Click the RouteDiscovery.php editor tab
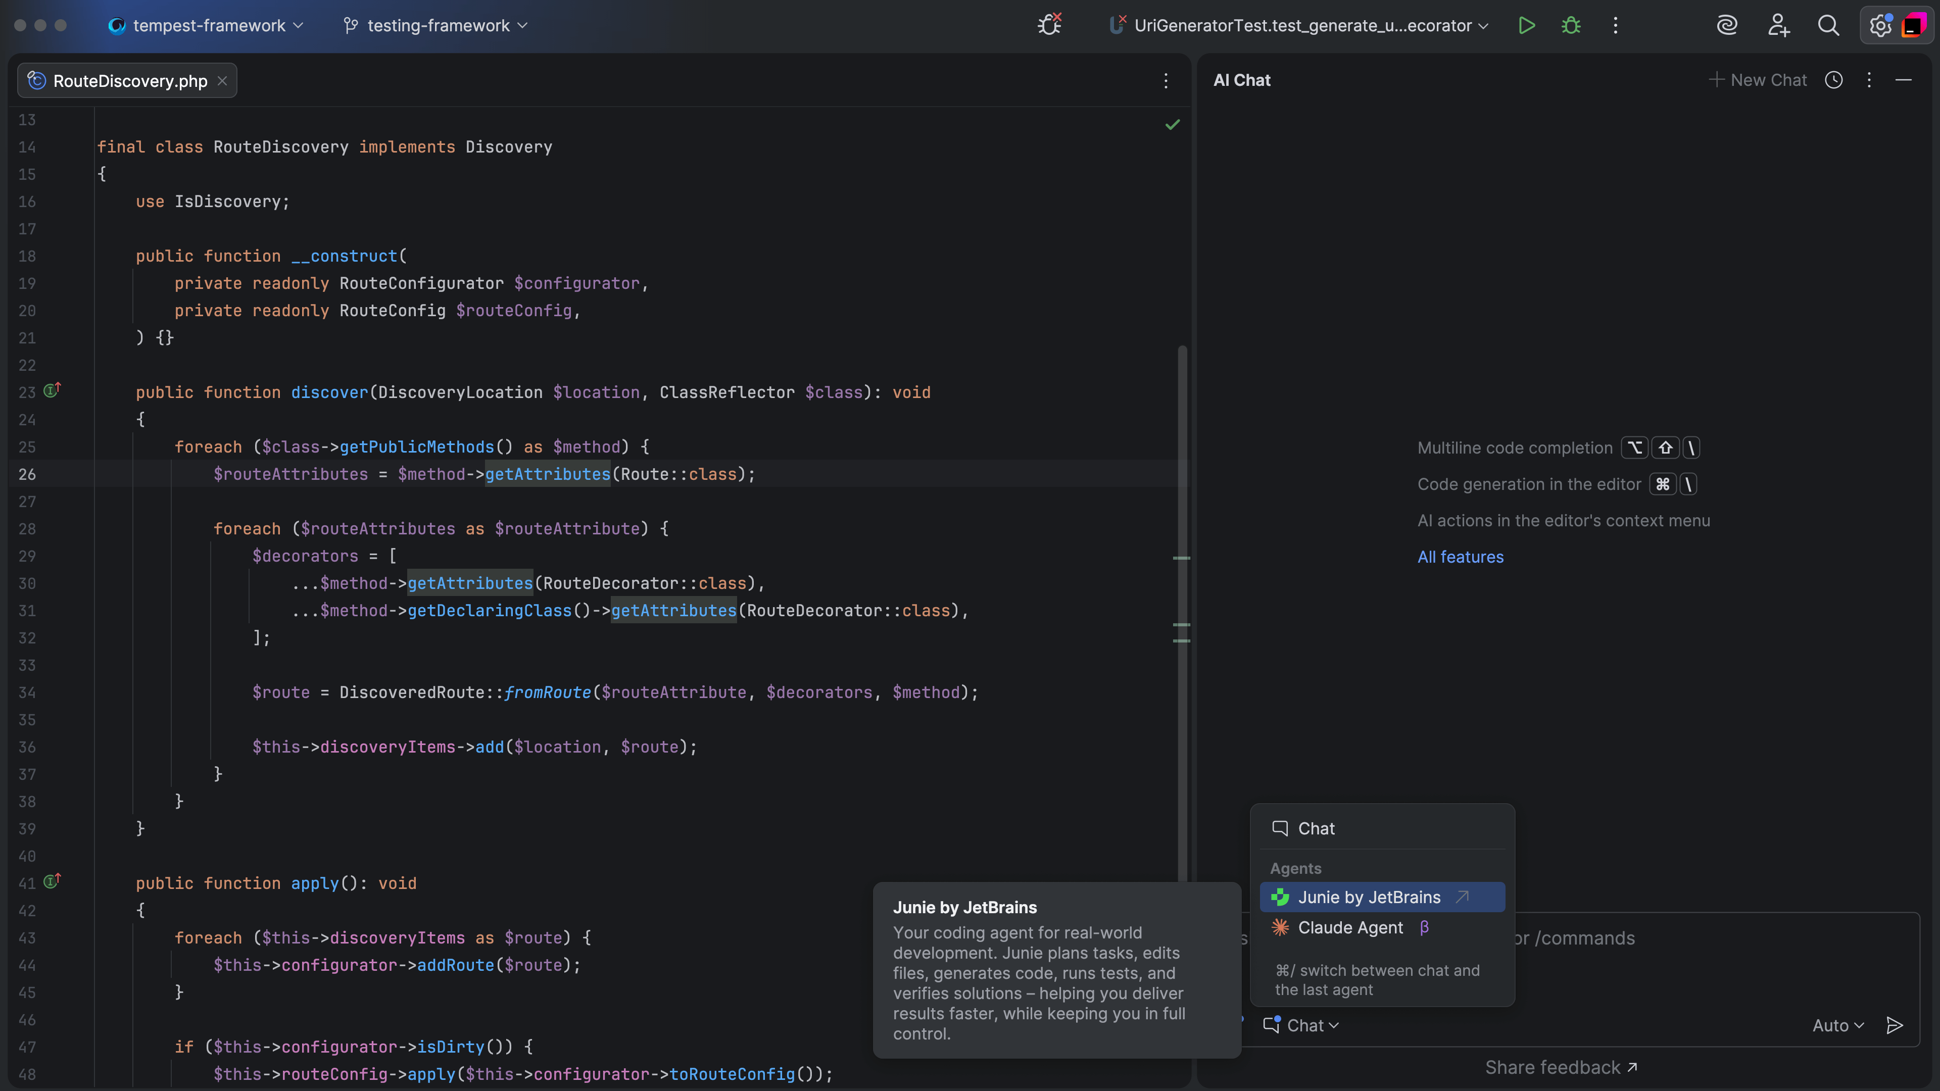This screenshot has width=1940, height=1091. 128,81
